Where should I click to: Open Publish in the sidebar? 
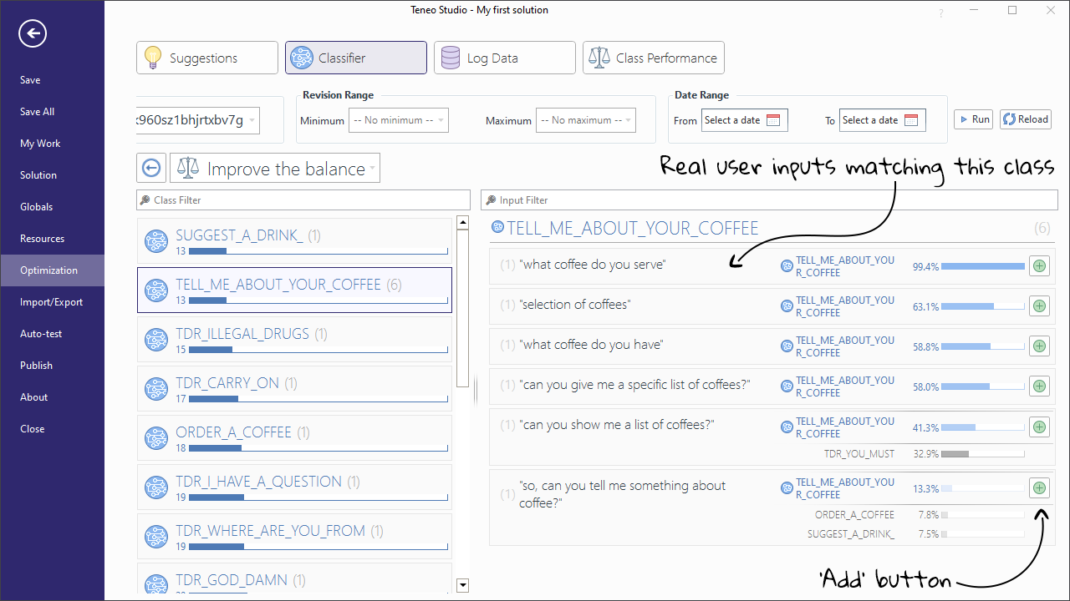tap(52, 366)
